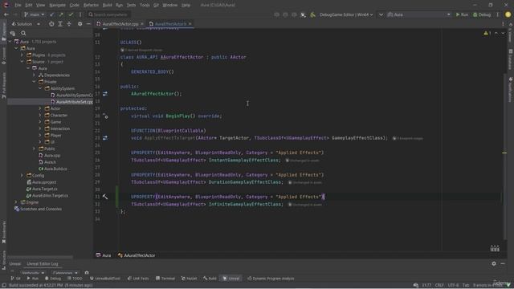The image size is (514, 289).
Task: Switch to the Unreal Editor Log tab
Action: [x=43, y=264]
